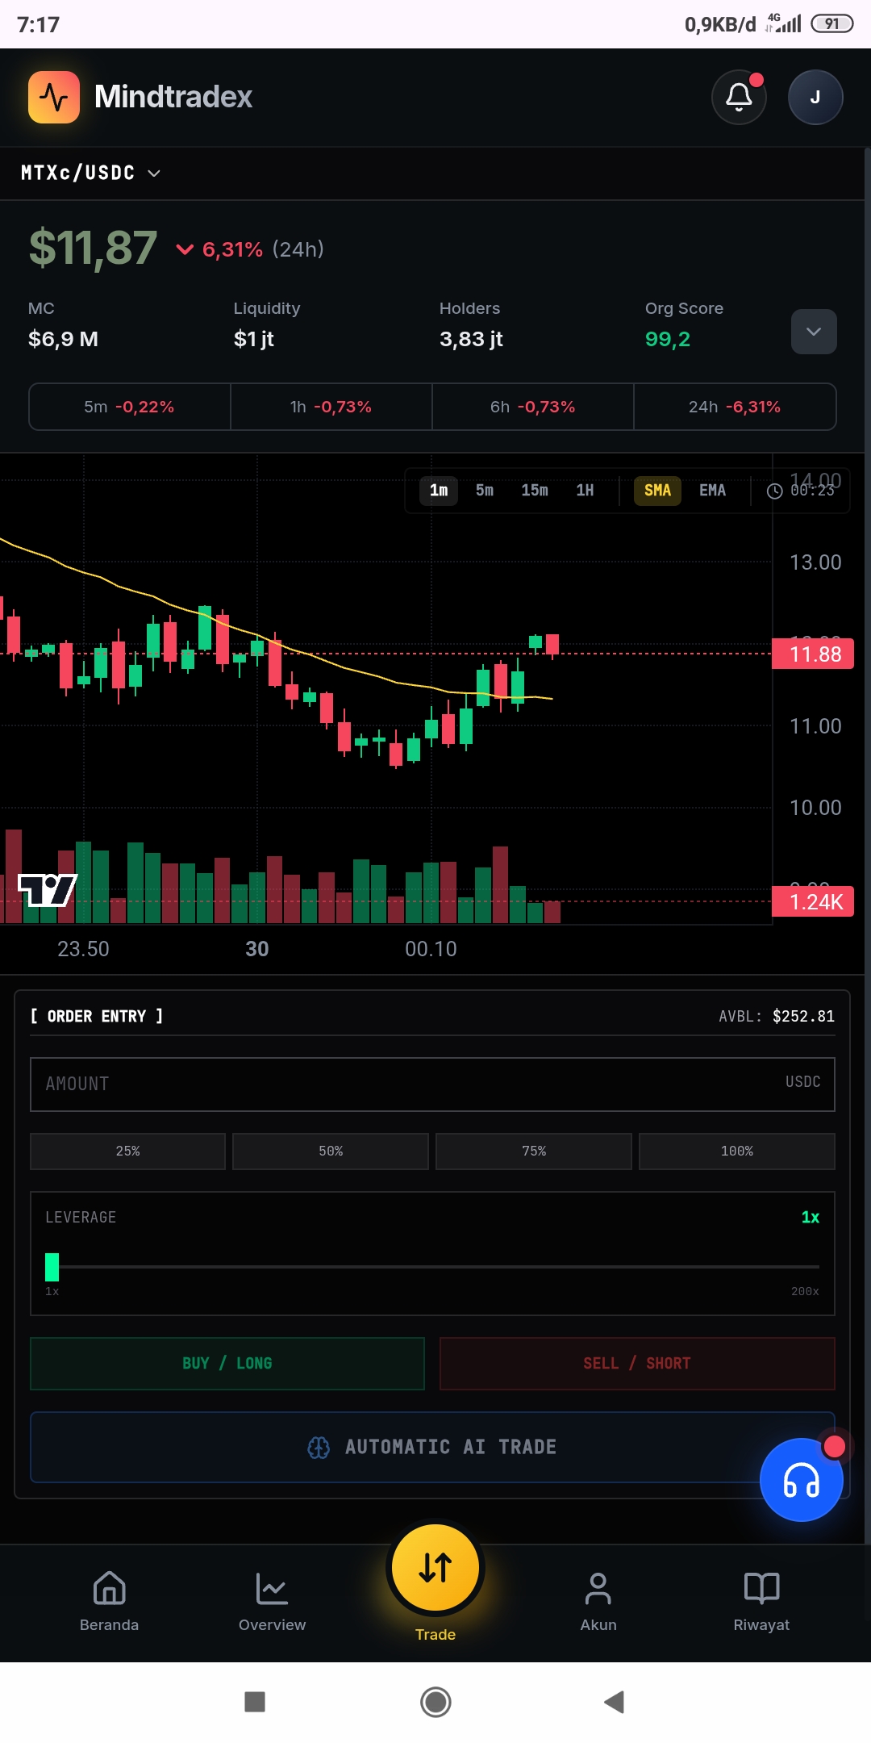Enable the SMA indicator
The height and width of the screenshot is (1743, 871).
pos(657,491)
